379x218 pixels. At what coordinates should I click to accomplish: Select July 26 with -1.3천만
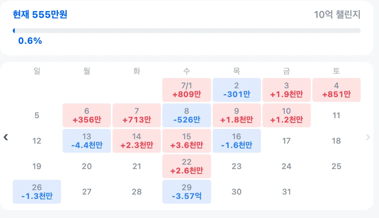point(37,192)
